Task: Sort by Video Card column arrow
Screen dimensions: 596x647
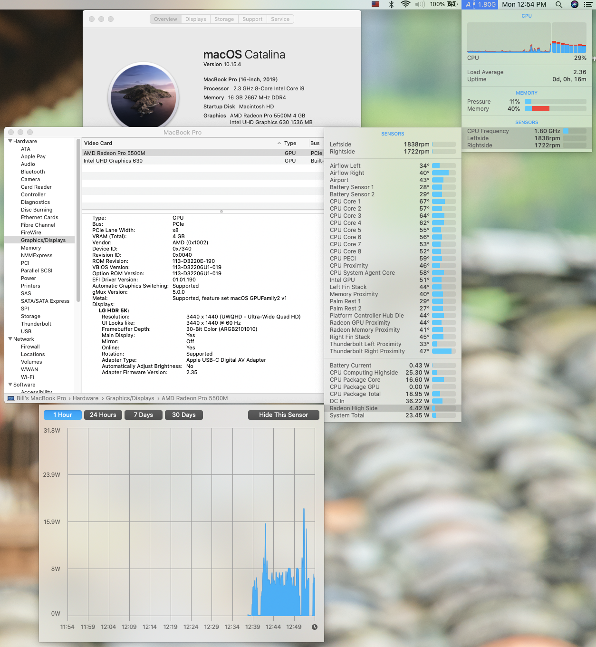Action: (x=279, y=143)
